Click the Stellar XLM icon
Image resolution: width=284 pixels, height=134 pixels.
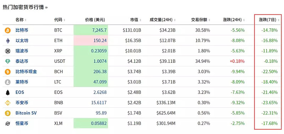pyautogui.click(x=7, y=123)
